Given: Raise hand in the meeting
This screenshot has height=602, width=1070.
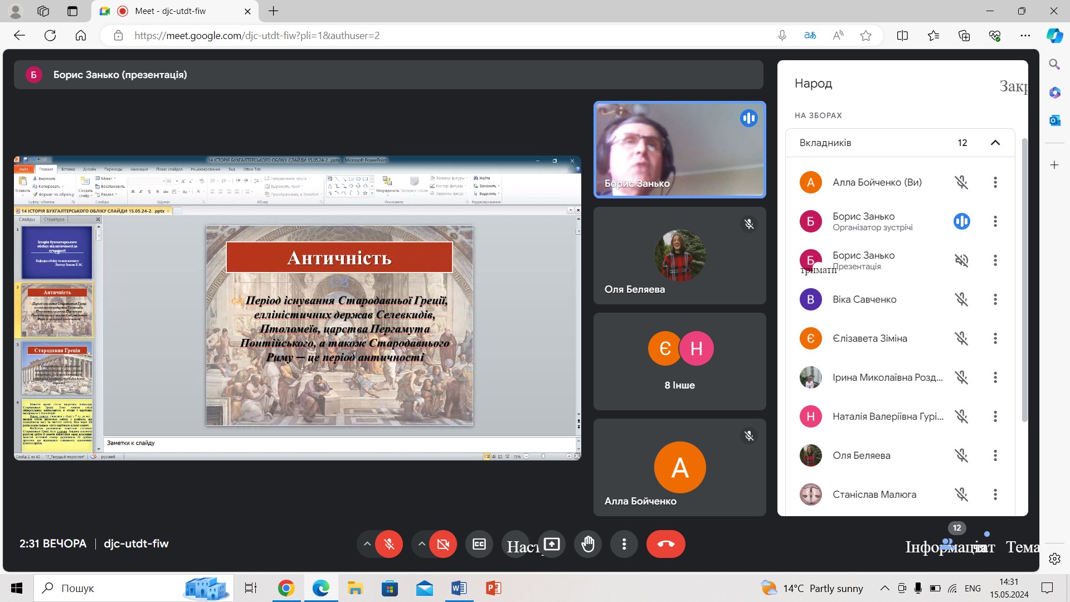Looking at the screenshot, I should [x=588, y=544].
